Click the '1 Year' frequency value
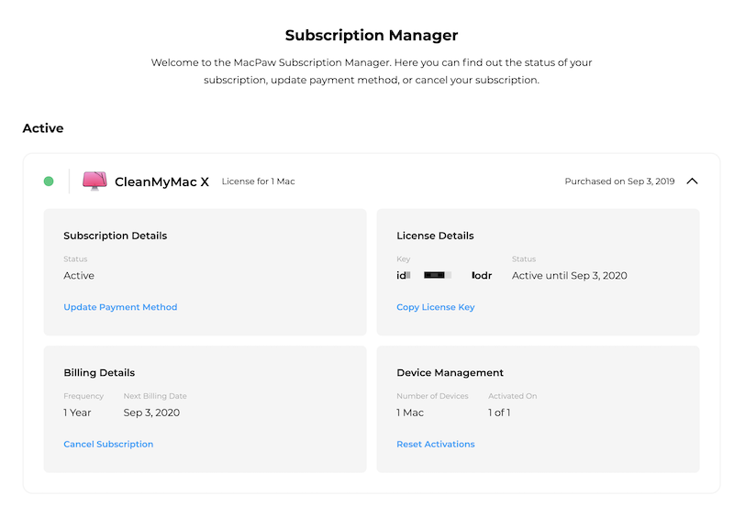Screen dimensions: 734x517 tap(77, 412)
